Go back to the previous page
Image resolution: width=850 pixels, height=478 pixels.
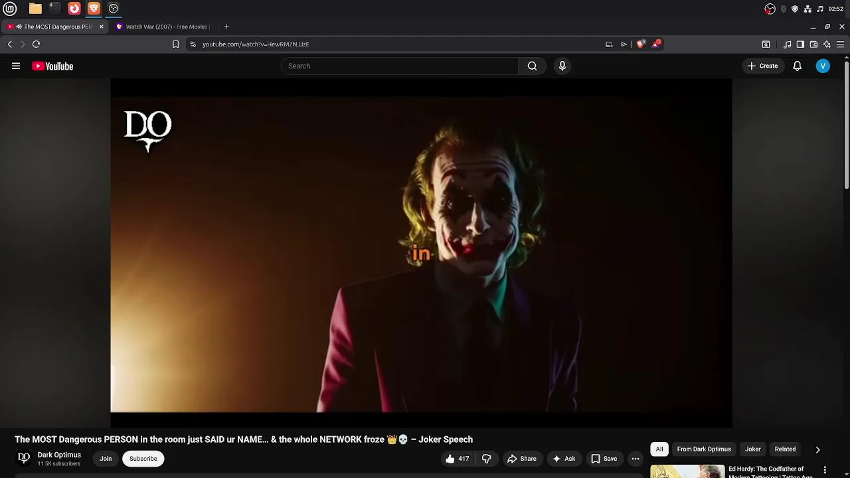click(10, 44)
